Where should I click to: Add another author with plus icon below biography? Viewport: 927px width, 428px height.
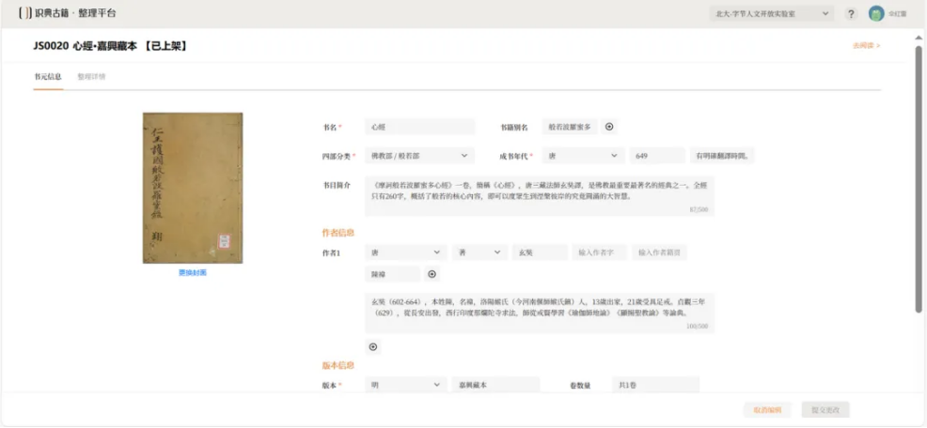pos(373,347)
